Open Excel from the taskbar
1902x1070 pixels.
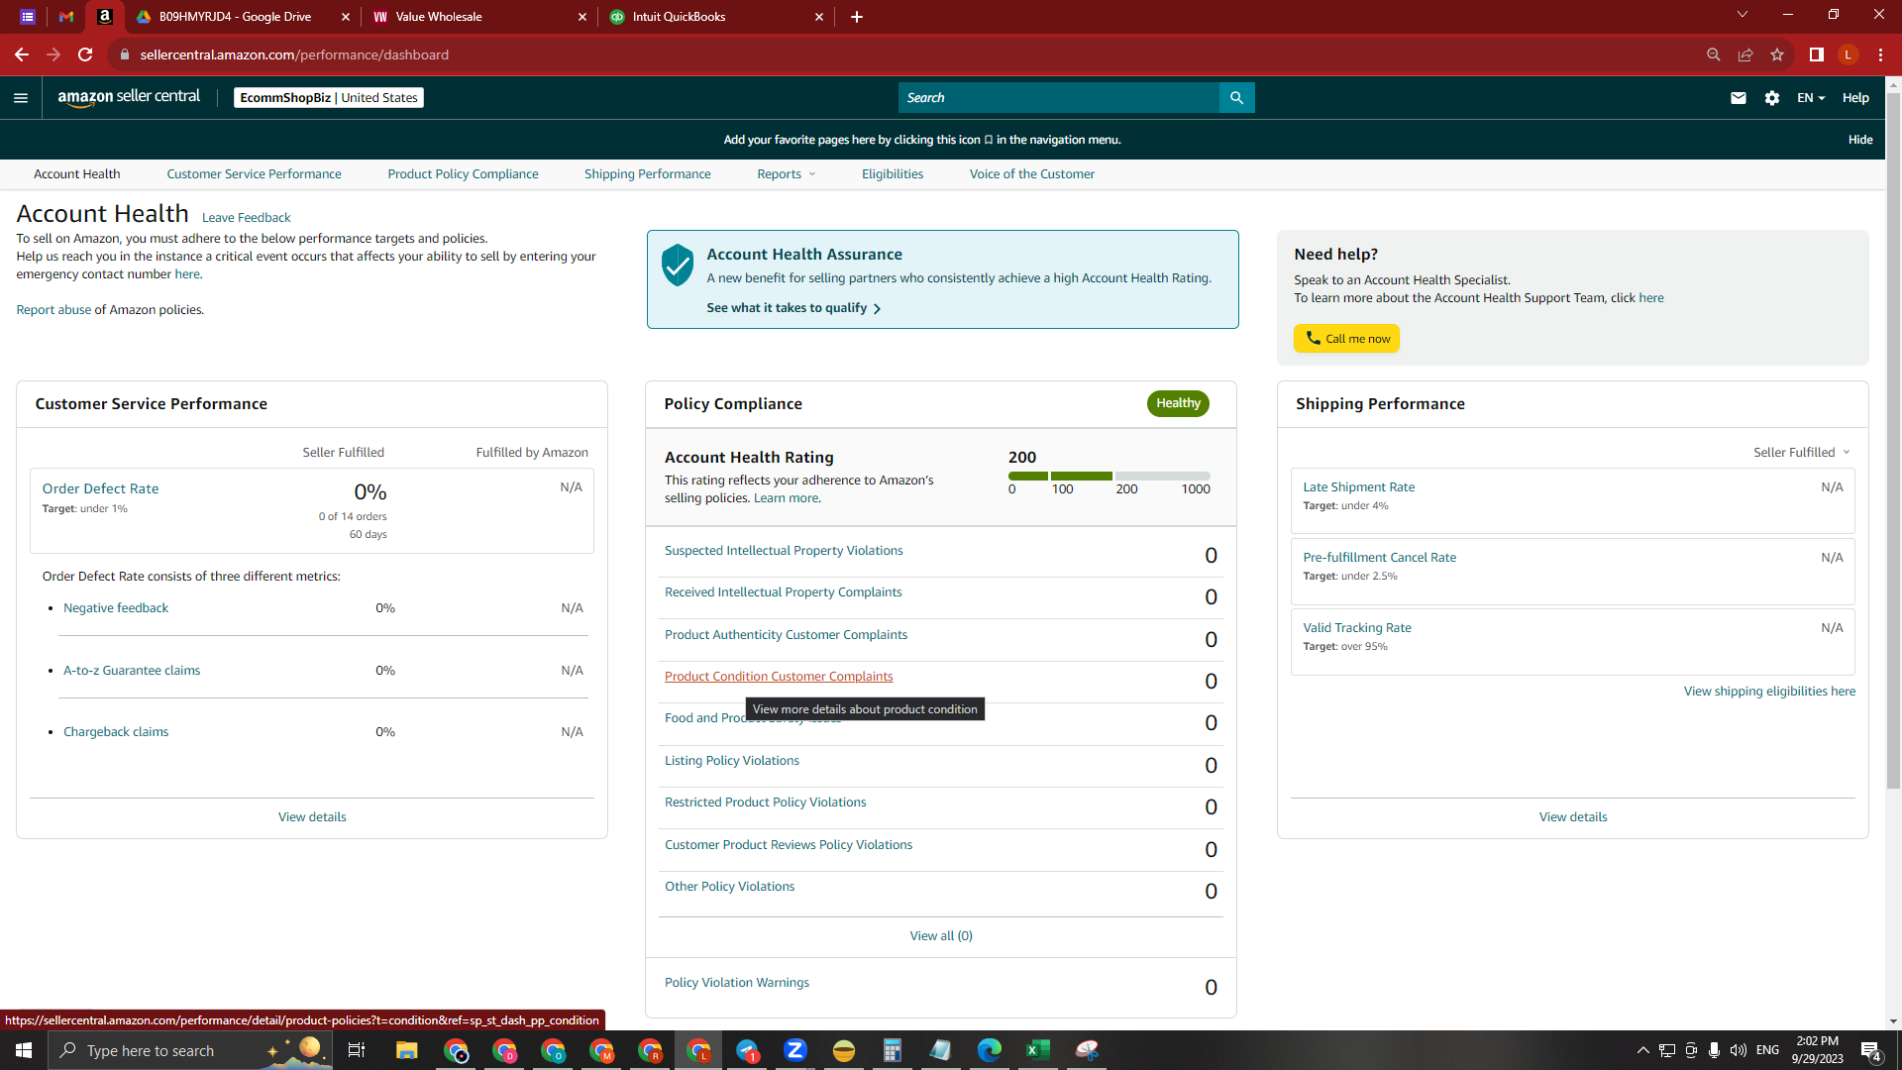coord(1038,1050)
